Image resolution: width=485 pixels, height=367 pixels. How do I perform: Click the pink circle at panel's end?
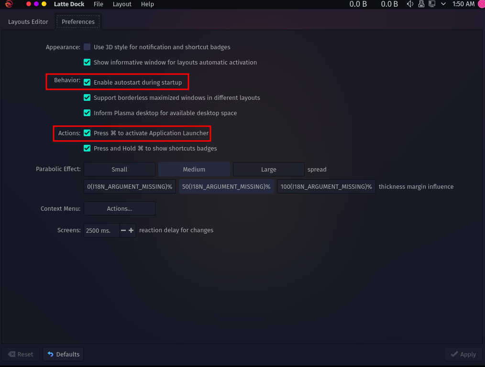point(481,4)
